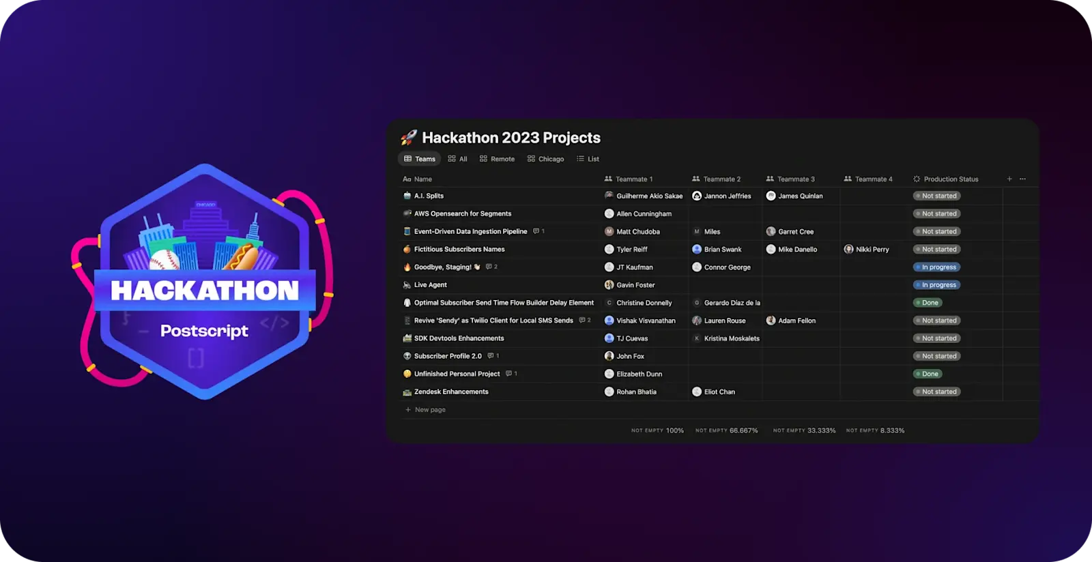
Task: Open Unfinished Personal Project row
Action: click(x=457, y=373)
